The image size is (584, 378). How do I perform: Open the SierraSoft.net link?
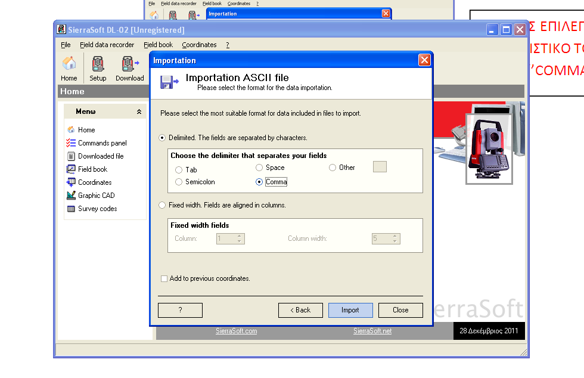[x=372, y=331]
